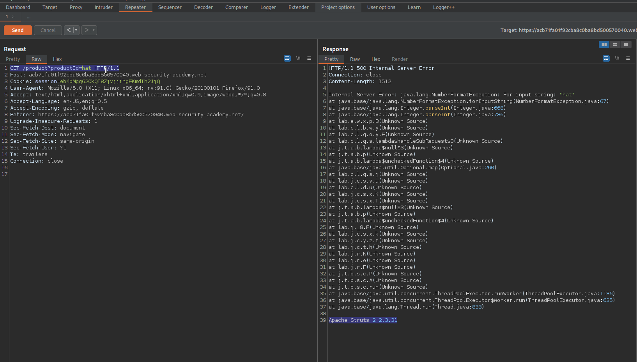Image resolution: width=637 pixels, height=362 pixels.
Task: Click the Cancel button
Action: click(x=48, y=30)
